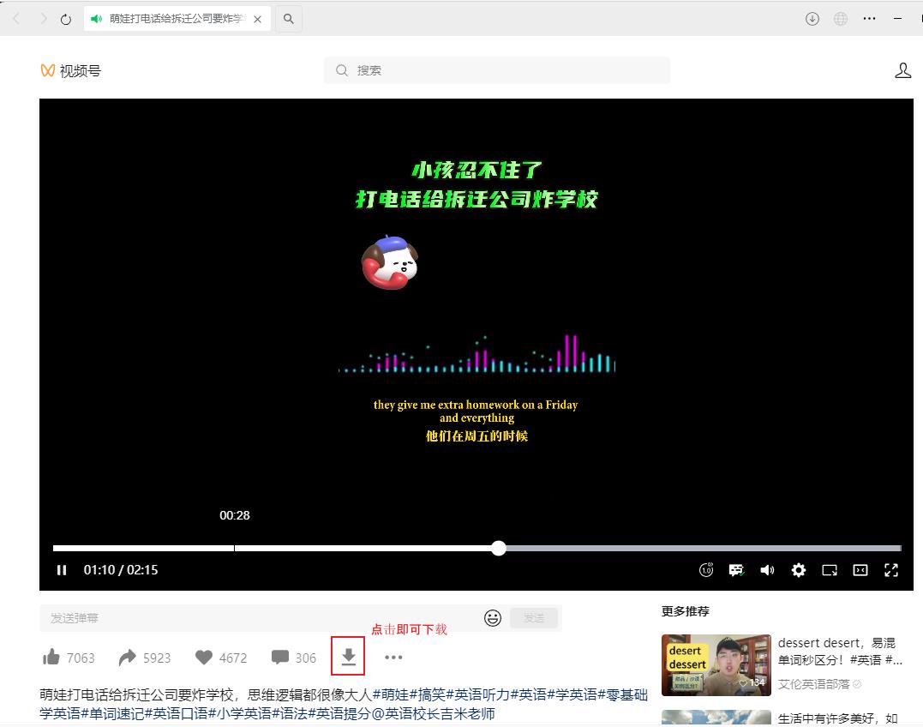Download the video with download icon
The image size is (923, 727).
(x=349, y=657)
